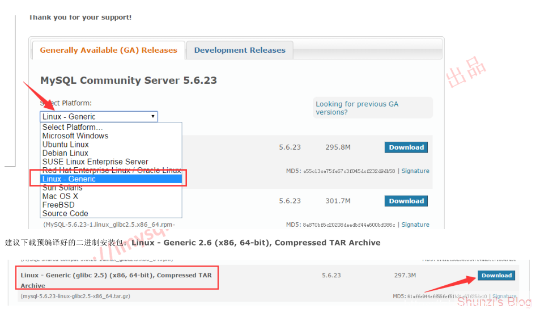Select the highlighted Linux - Generic option
Image resolution: width=536 pixels, height=313 pixels.
tap(69, 179)
